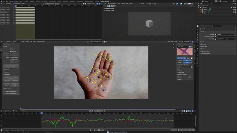Toggle viewport gizmos icon
Image resolution: width=237 pixels, height=133 pixels.
pos(177,4)
